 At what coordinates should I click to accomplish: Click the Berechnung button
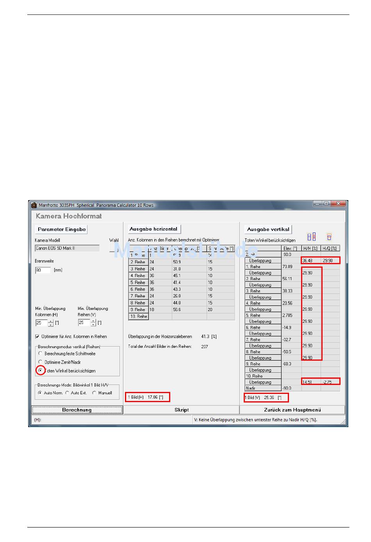coord(77,410)
